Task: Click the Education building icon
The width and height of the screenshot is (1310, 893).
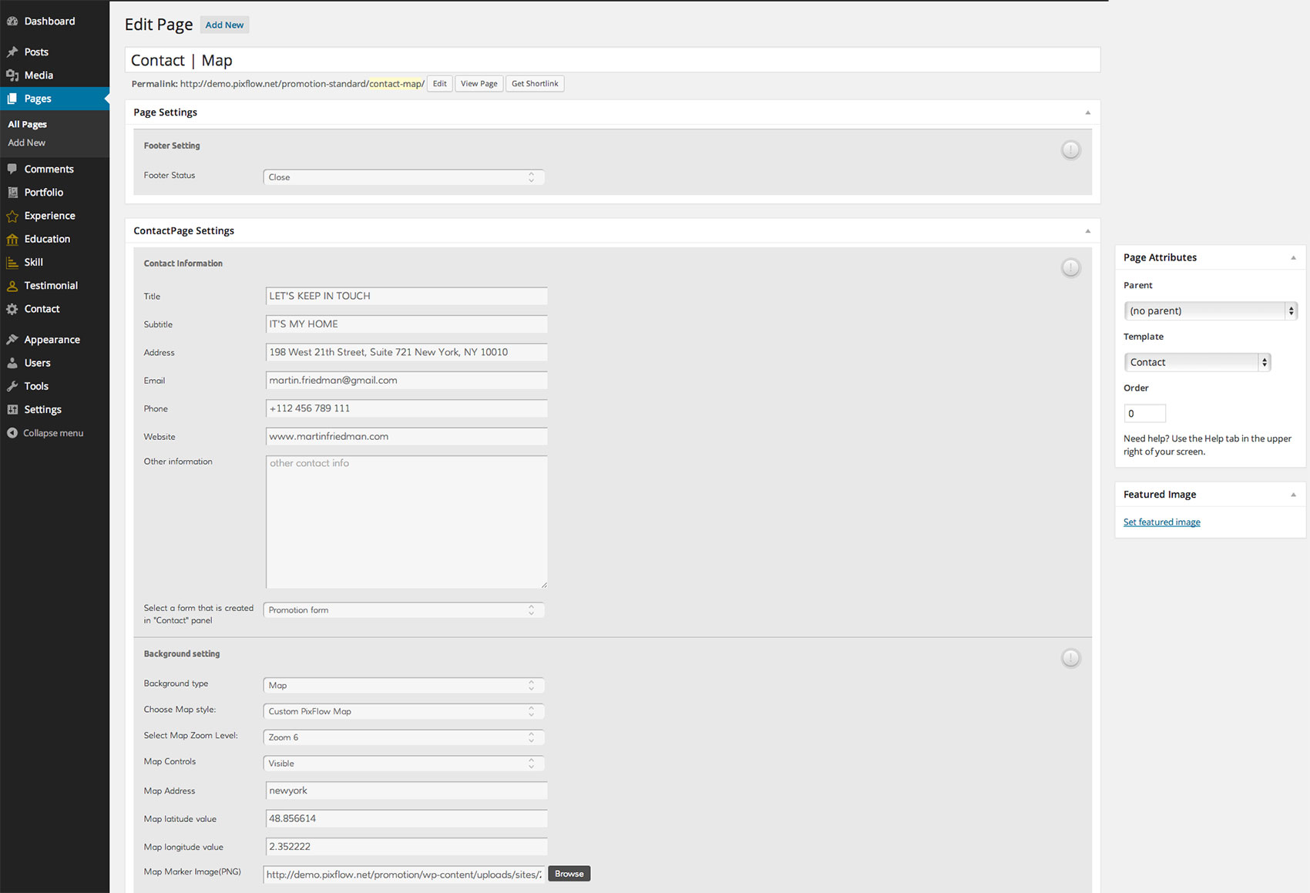Action: point(12,240)
